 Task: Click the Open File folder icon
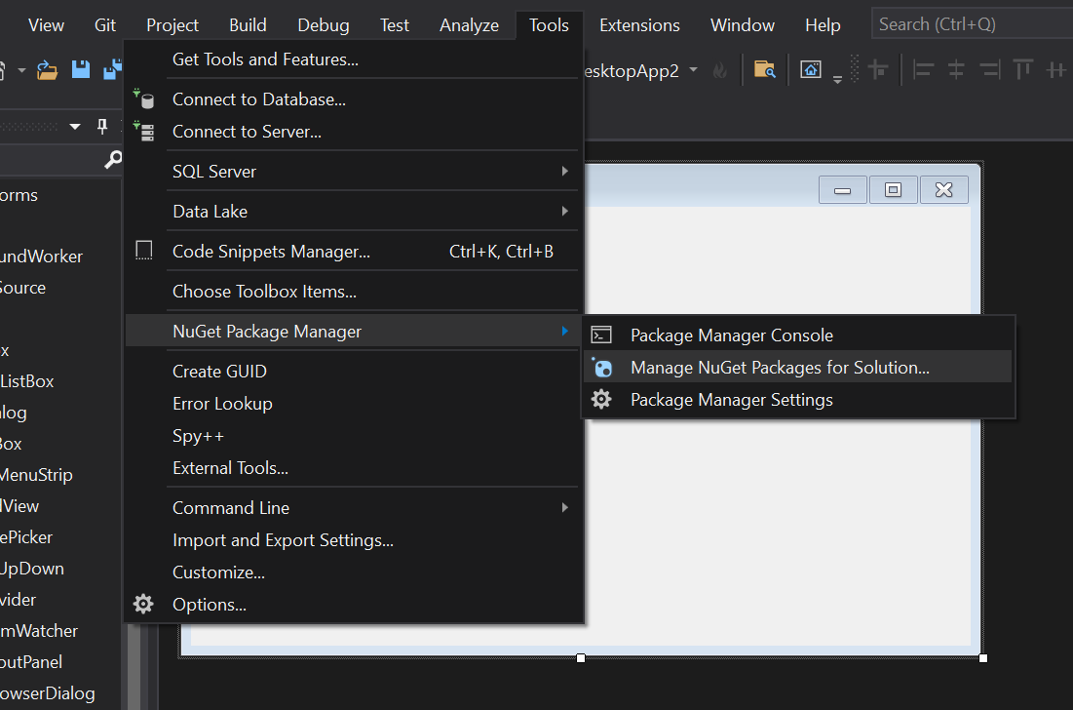[47, 70]
